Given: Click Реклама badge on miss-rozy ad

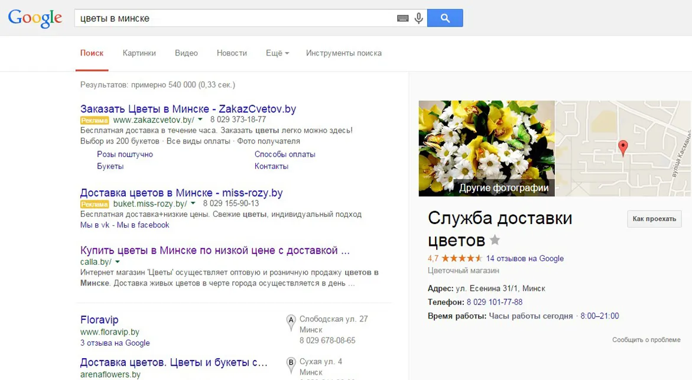Looking at the screenshot, I should pos(95,204).
